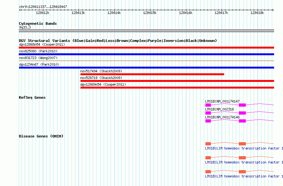The height and width of the screenshot is (186, 283).
Task: Select the blue nsv825080 gain bar
Action: click(146, 54)
